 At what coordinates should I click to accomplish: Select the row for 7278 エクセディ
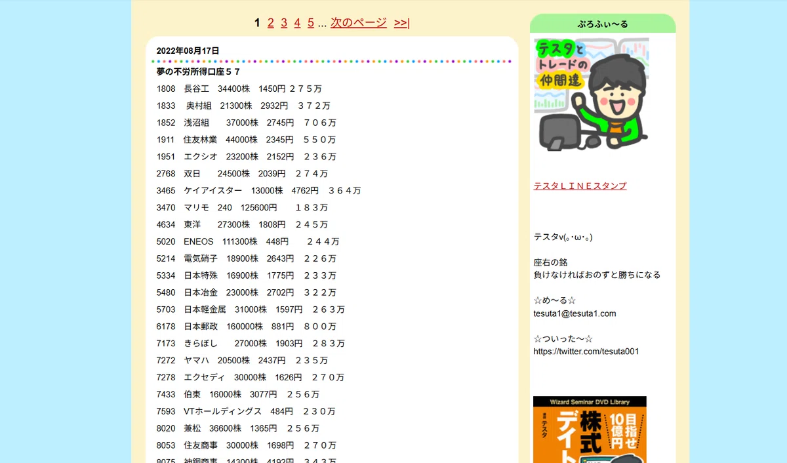coord(251,378)
